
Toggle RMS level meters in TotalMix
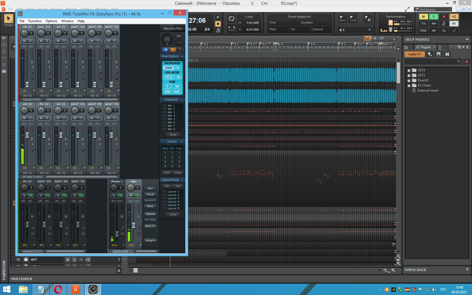178,77
